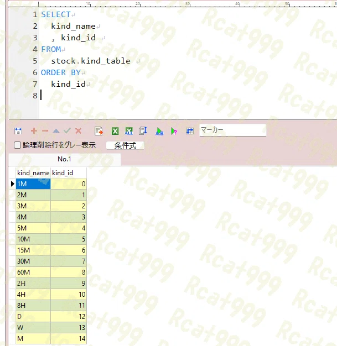Click kind_id cell with value 5
This screenshot has width=337, height=346.
(69, 239)
